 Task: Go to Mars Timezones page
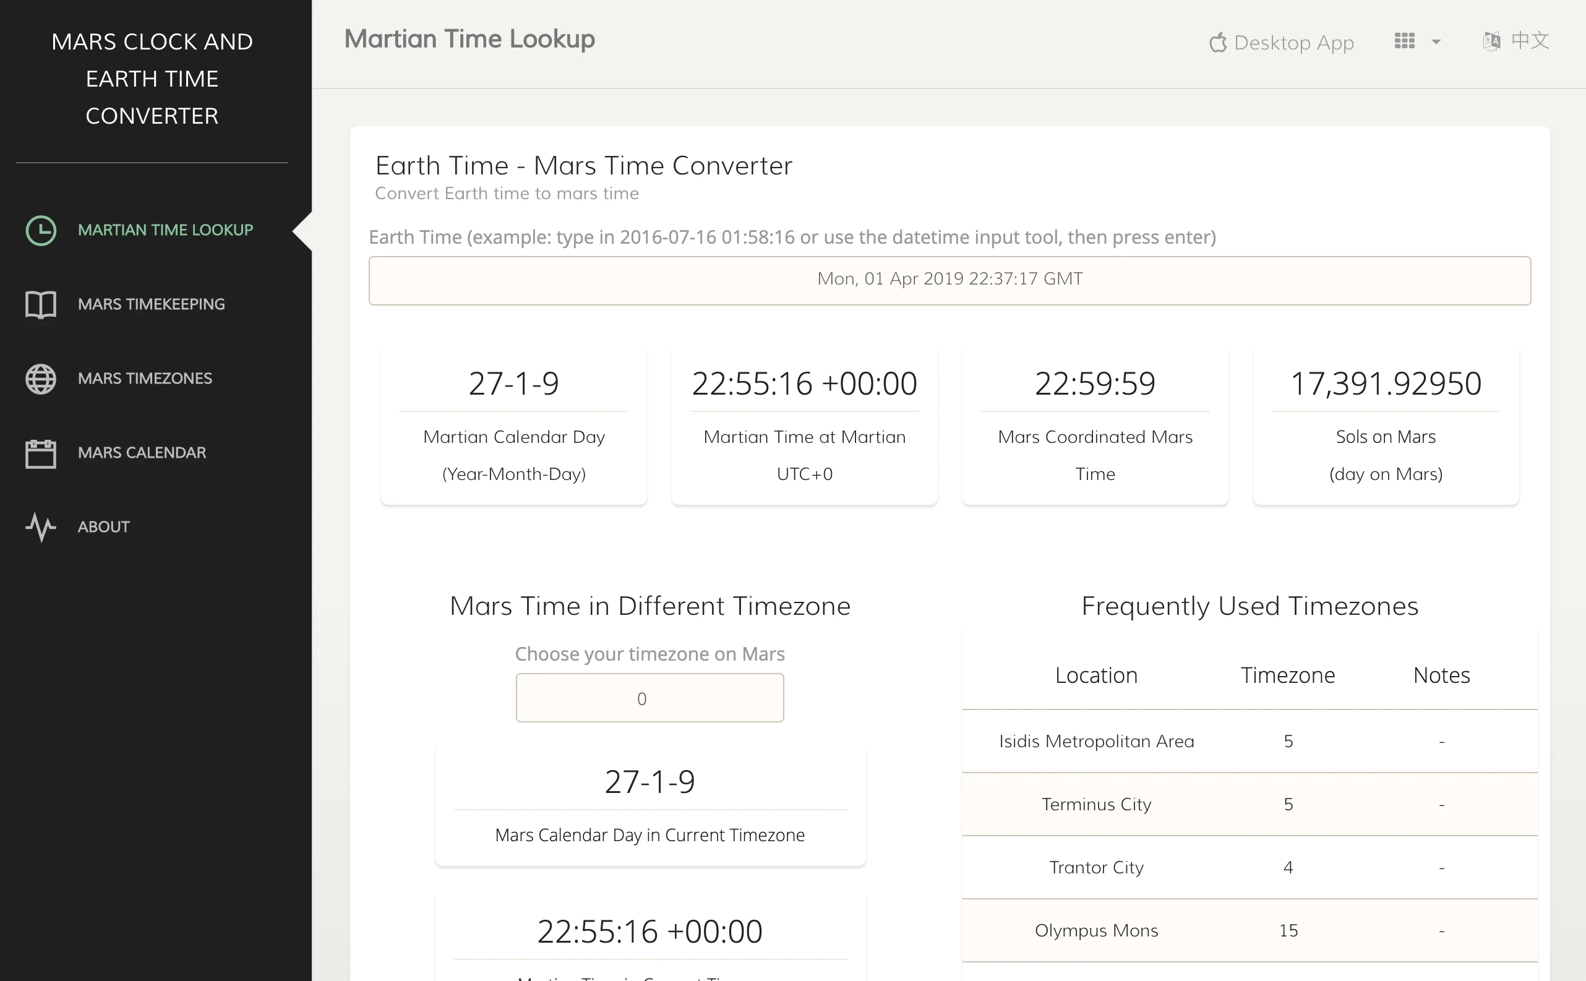[x=145, y=379]
